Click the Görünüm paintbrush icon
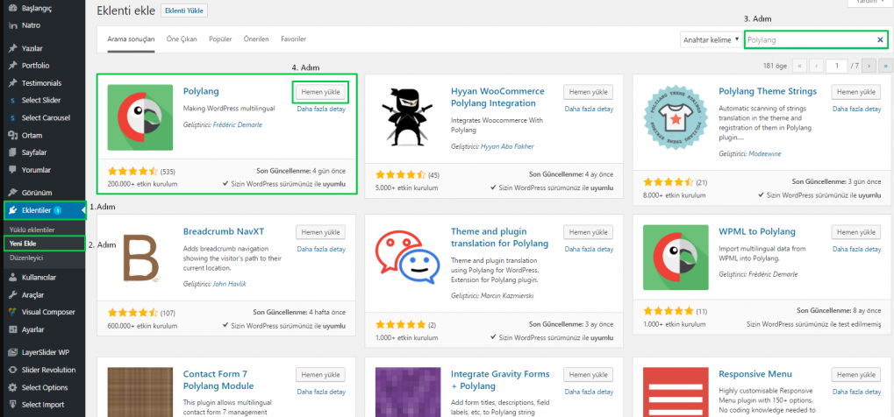 12,193
